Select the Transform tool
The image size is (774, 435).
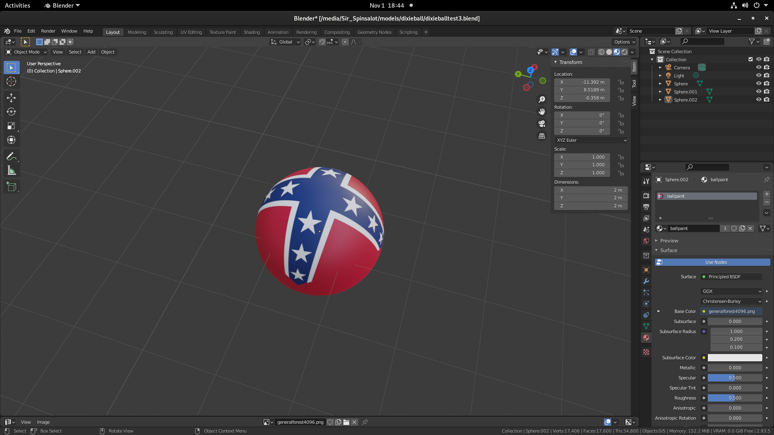[11, 140]
